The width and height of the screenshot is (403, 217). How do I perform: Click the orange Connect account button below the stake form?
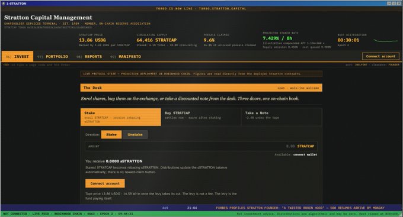coord(105,183)
